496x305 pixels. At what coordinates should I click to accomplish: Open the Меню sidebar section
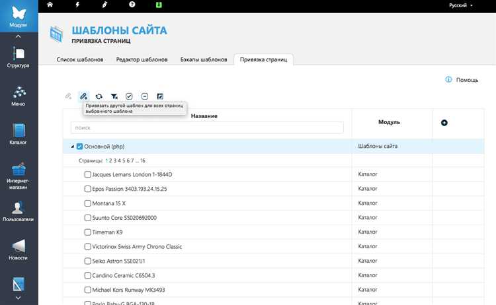tap(19, 96)
